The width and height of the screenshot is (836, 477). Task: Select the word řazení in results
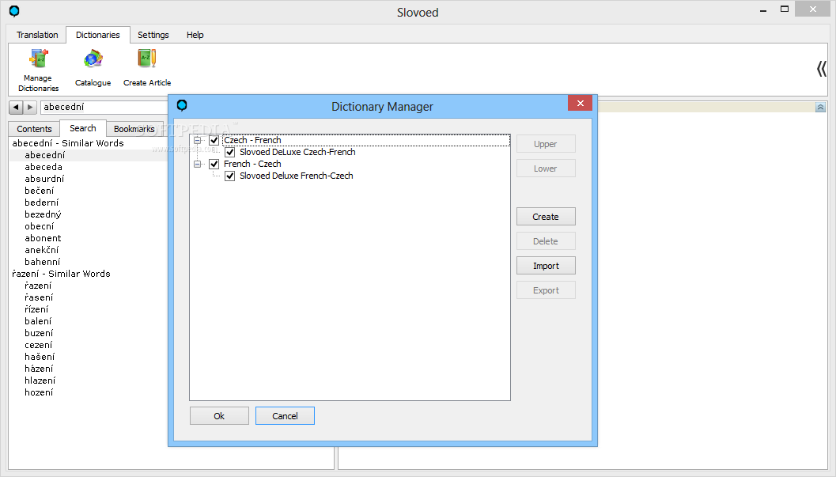pos(38,286)
